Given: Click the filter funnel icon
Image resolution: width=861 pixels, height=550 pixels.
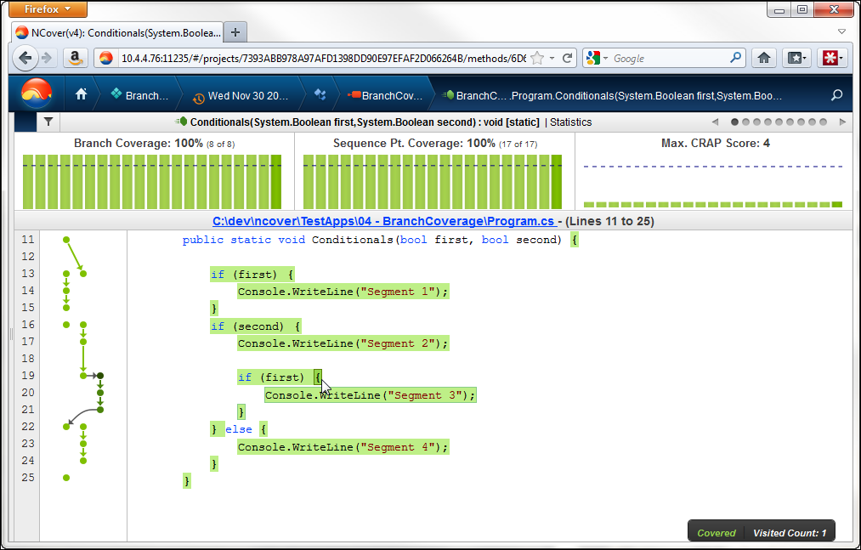Looking at the screenshot, I should tap(48, 122).
